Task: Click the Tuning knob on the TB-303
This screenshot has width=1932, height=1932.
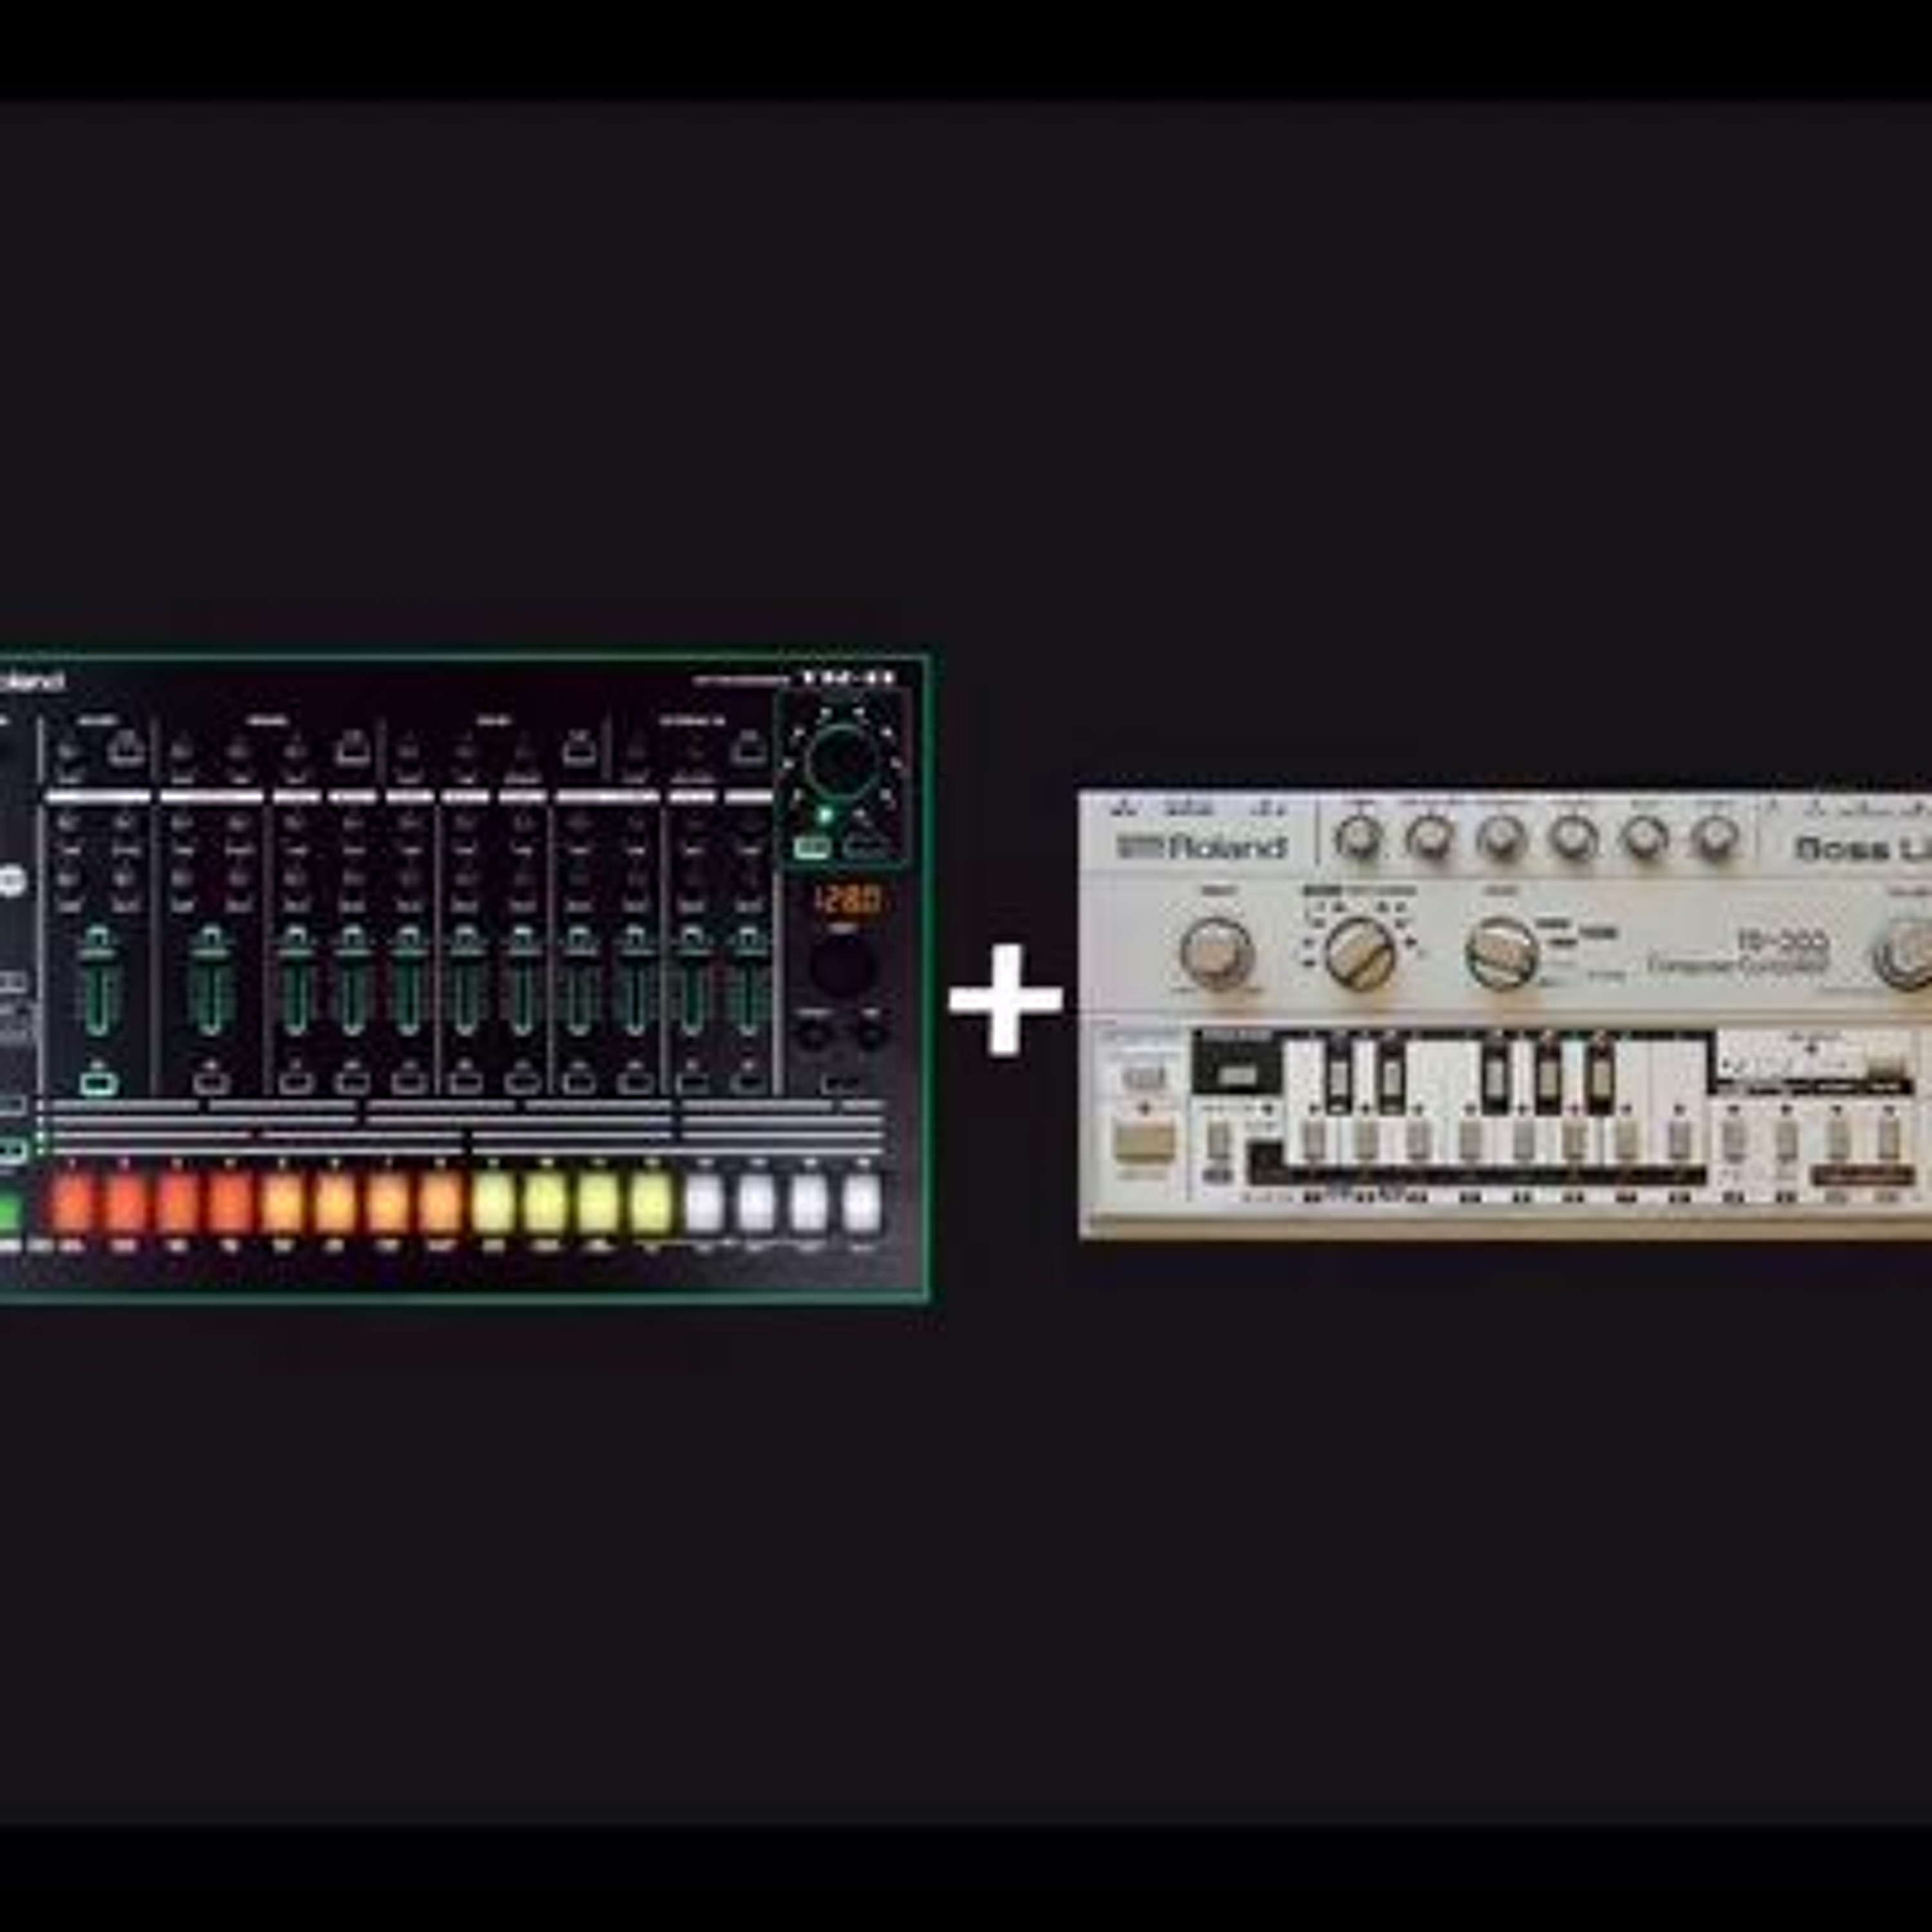Action: pos(1358,838)
